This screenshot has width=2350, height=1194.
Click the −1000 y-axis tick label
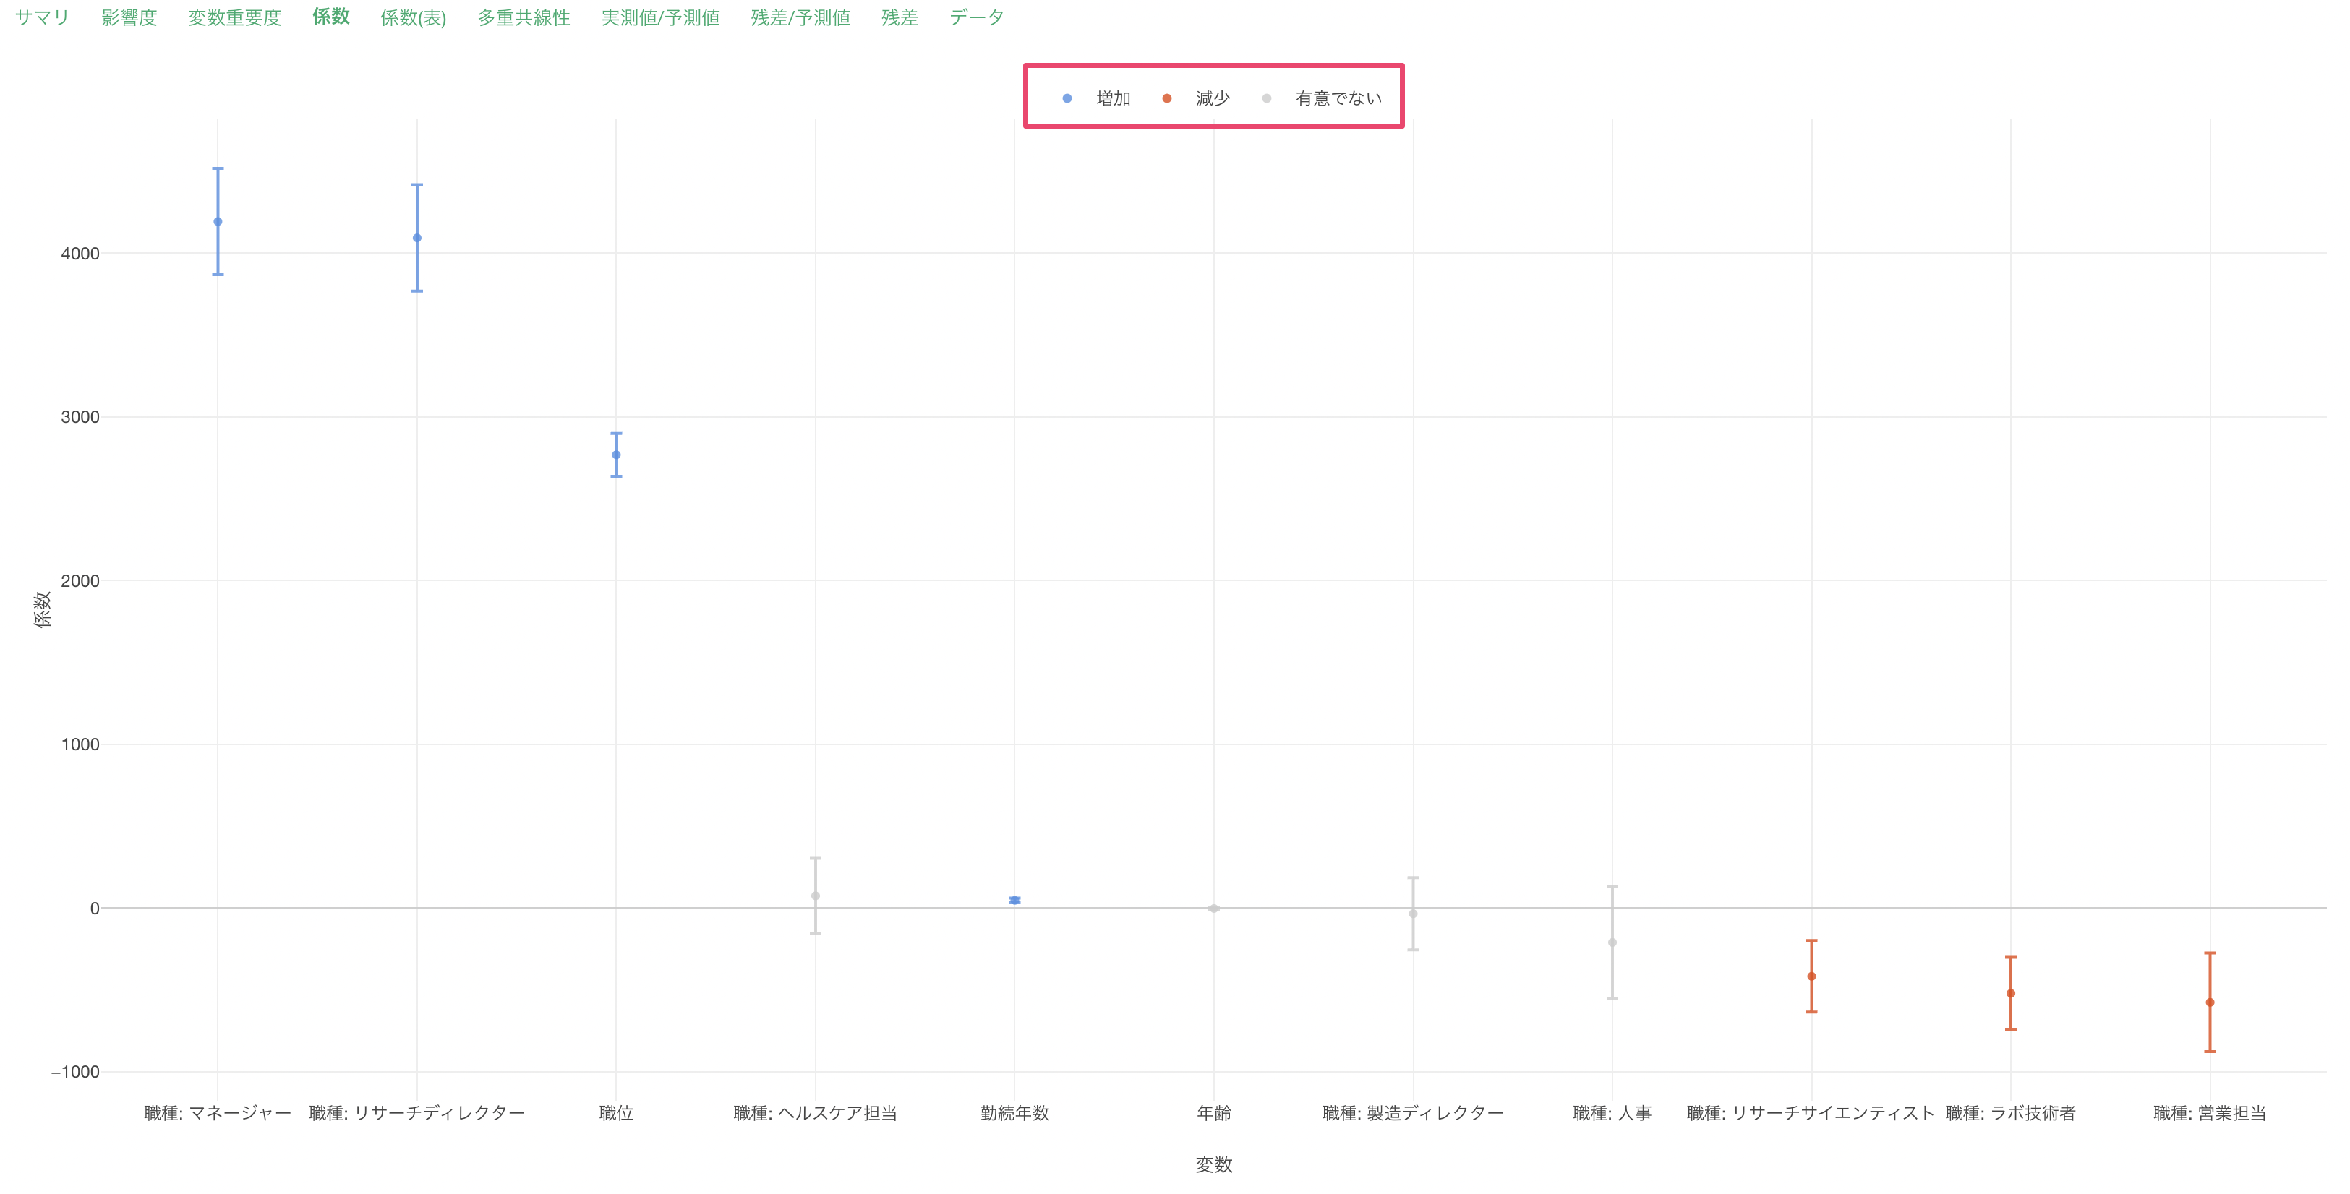point(76,1072)
